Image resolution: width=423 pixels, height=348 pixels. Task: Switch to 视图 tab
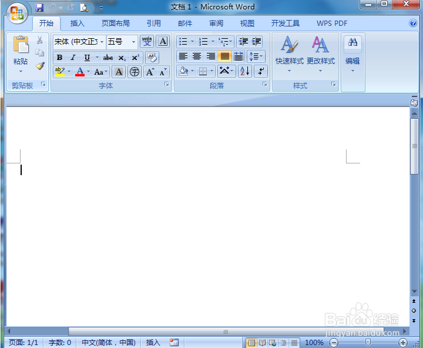pyautogui.click(x=247, y=24)
